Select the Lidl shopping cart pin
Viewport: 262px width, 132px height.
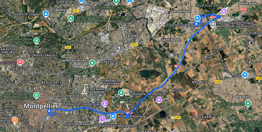[x=245, y=74]
